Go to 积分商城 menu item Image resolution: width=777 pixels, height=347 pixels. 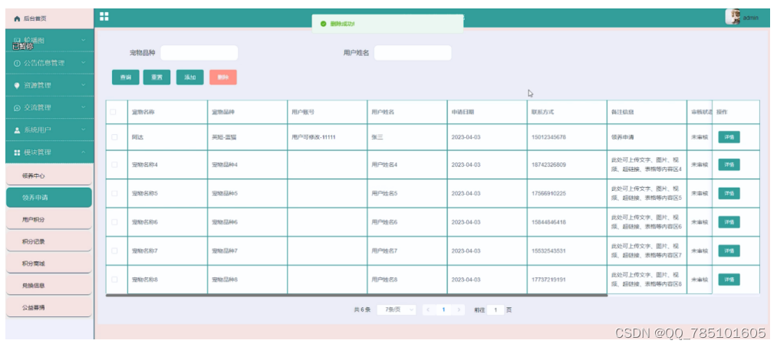(34, 264)
